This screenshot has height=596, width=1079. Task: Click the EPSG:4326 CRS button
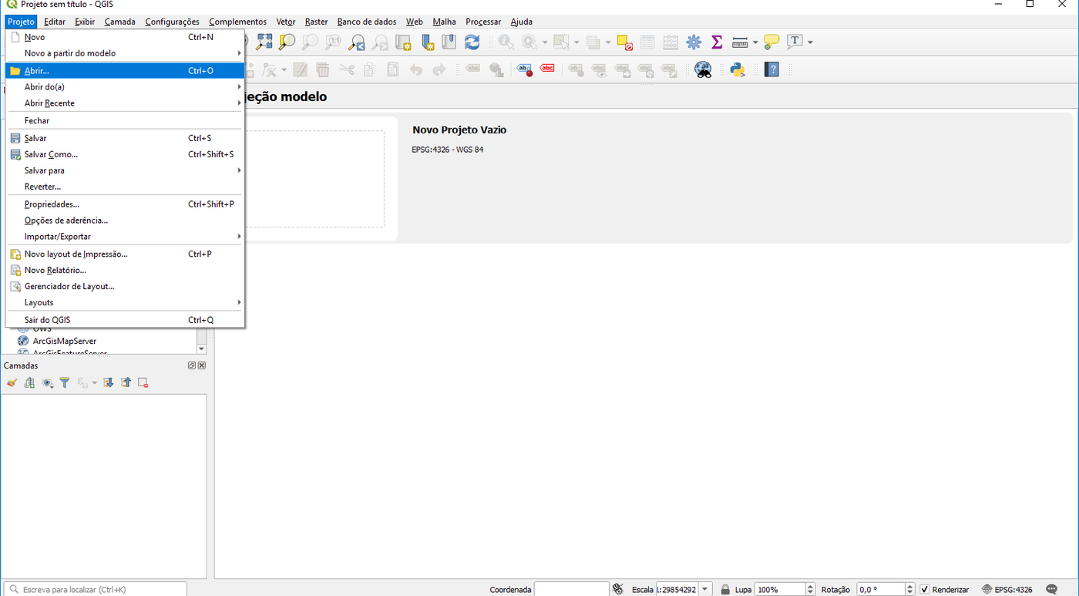[1007, 589]
